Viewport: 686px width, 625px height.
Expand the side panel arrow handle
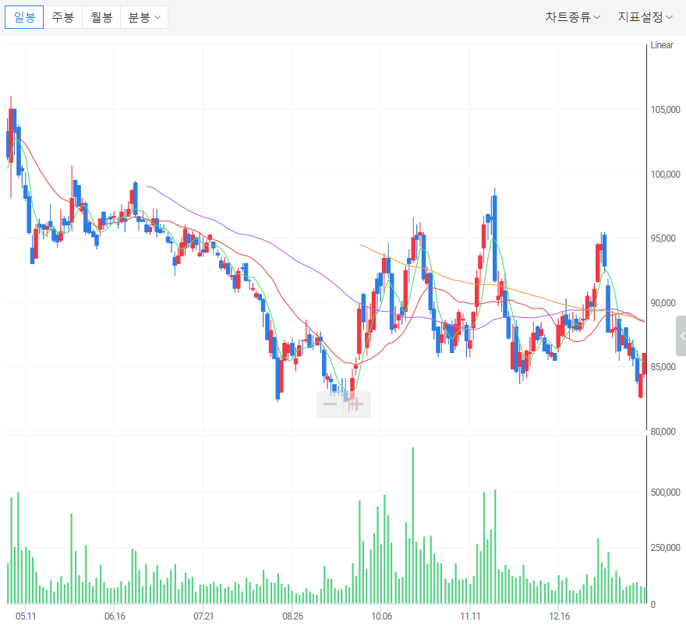coord(681,336)
